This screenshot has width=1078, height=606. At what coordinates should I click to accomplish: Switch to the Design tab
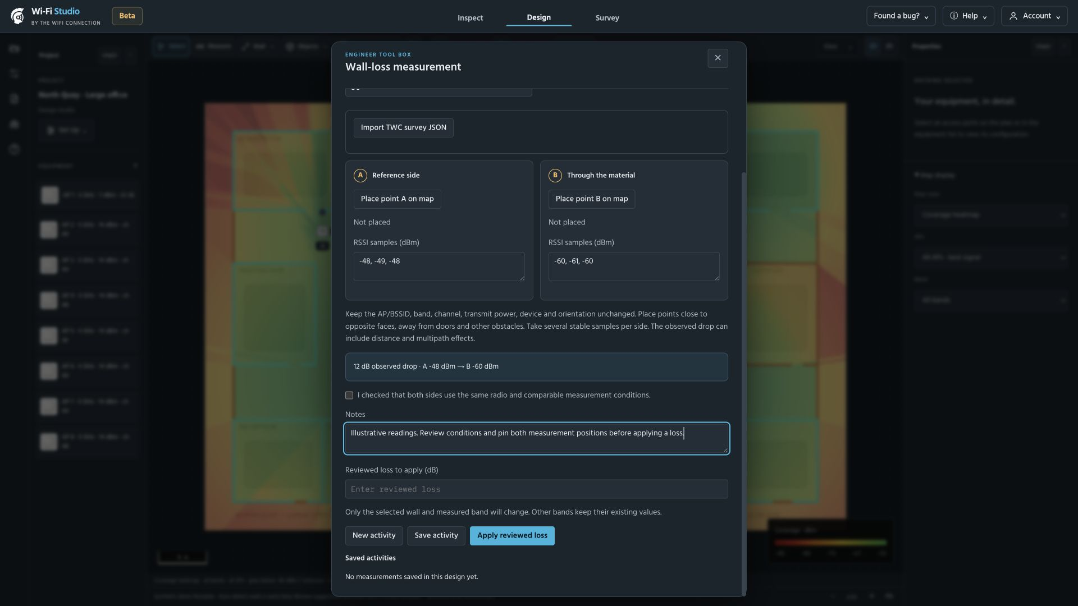click(538, 18)
